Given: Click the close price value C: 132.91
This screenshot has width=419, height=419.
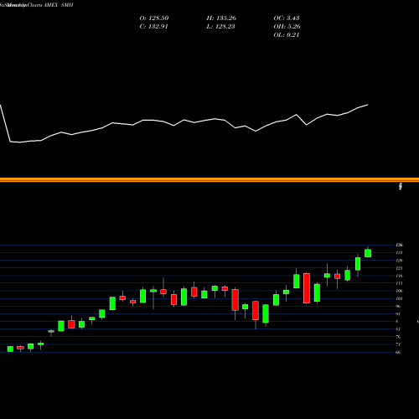Looking at the screenshot, I should pyautogui.click(x=153, y=27).
